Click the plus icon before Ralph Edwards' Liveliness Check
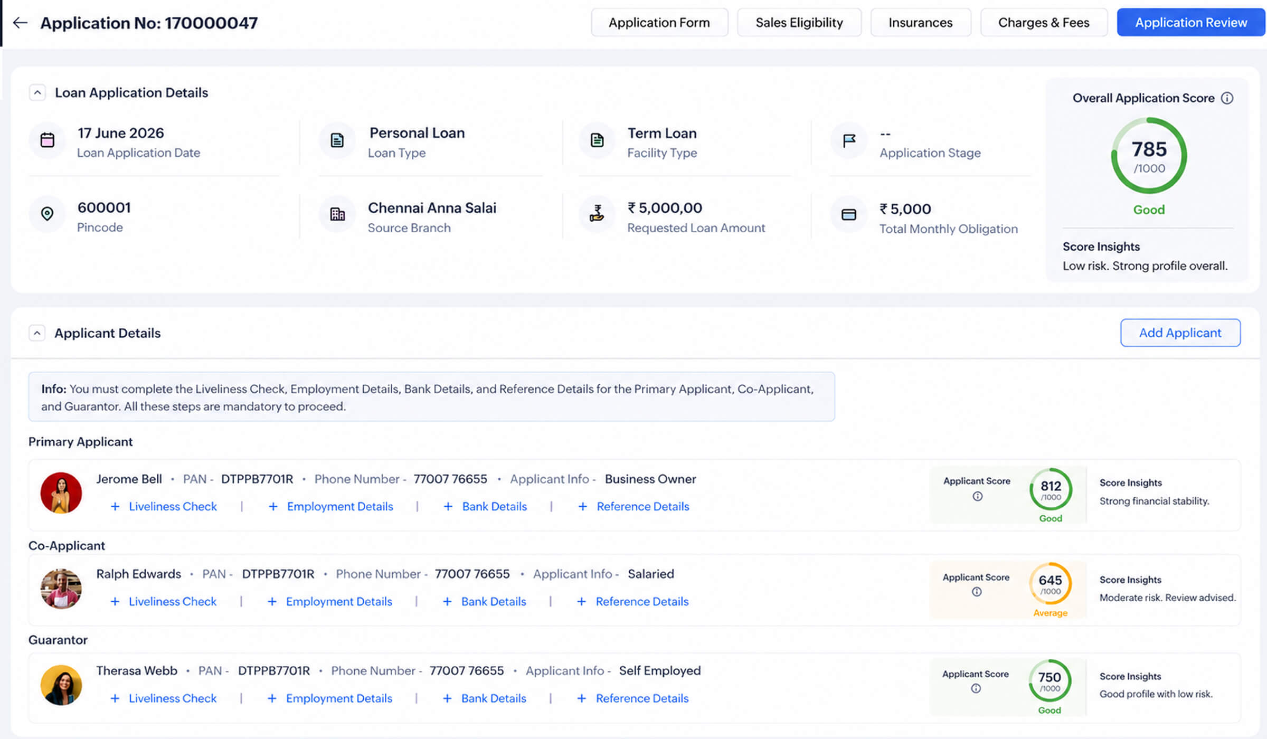Image resolution: width=1267 pixels, height=739 pixels. 115,602
